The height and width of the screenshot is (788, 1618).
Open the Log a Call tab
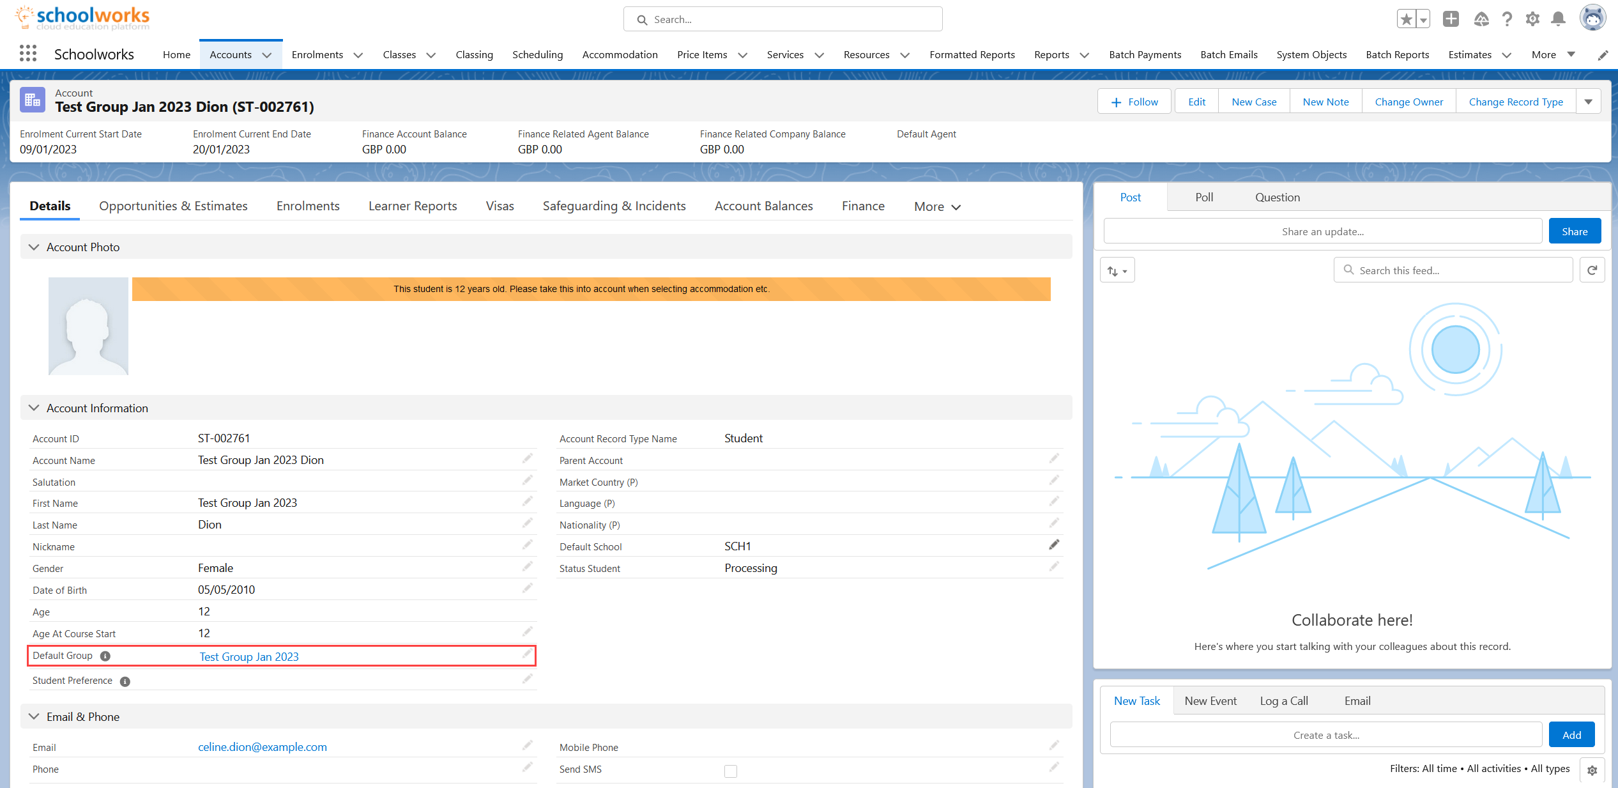[1284, 701]
